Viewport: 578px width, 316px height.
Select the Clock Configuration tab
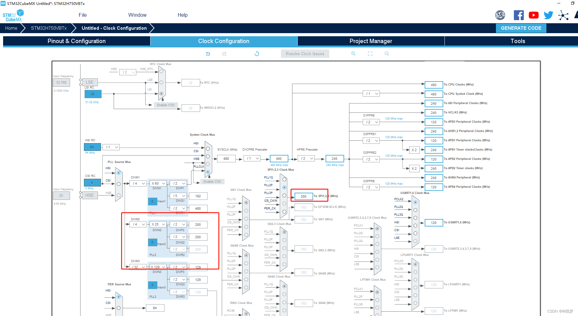pos(224,41)
